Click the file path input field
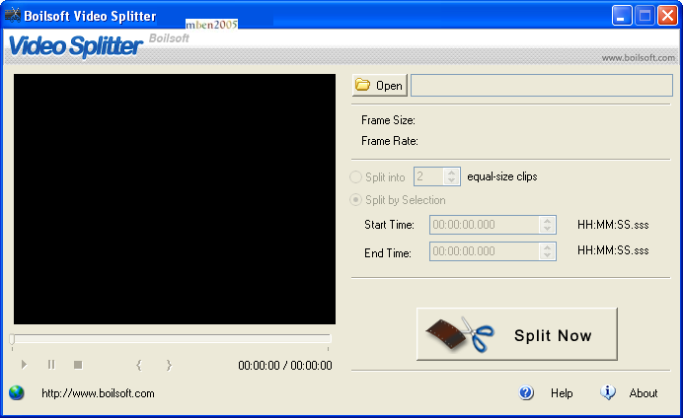Image resolution: width=683 pixels, height=418 pixels. (542, 85)
